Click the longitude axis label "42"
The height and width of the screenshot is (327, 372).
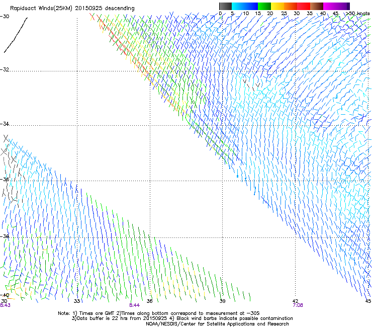click(295, 301)
